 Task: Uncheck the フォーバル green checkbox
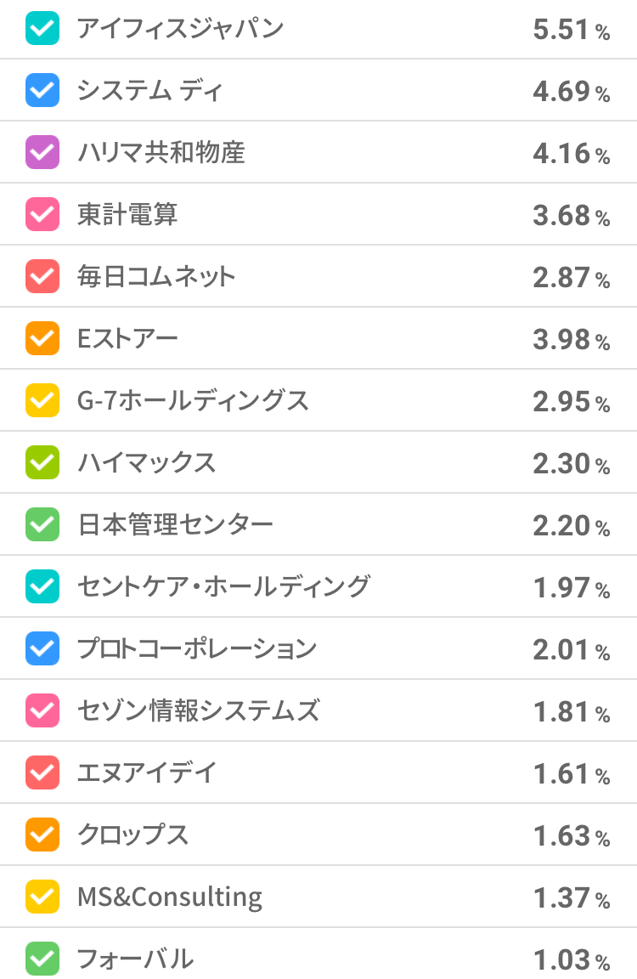[42, 959]
